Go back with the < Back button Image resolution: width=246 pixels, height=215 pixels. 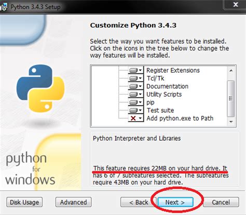(138, 202)
